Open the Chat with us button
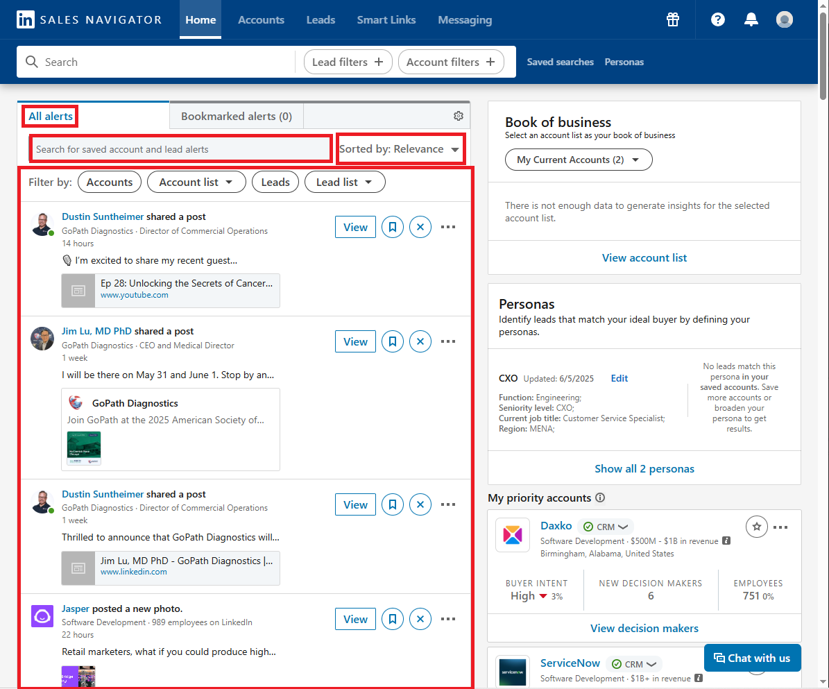829x689 pixels. 752,658
